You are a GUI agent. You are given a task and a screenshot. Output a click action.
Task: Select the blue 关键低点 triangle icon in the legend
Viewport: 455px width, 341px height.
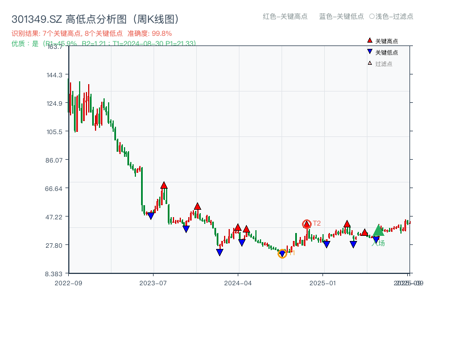coord(369,51)
